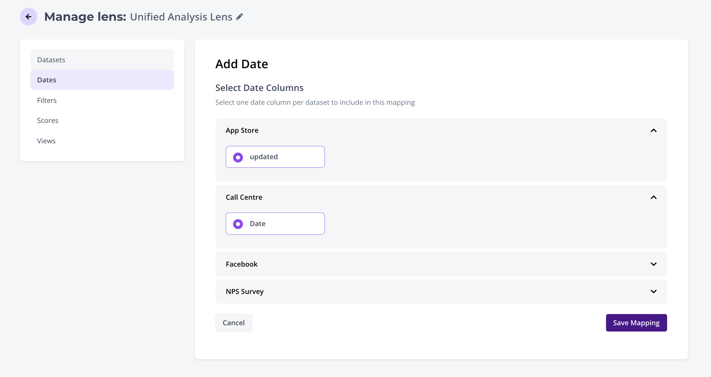Click the back arrow button
This screenshot has width=711, height=377.
click(28, 17)
